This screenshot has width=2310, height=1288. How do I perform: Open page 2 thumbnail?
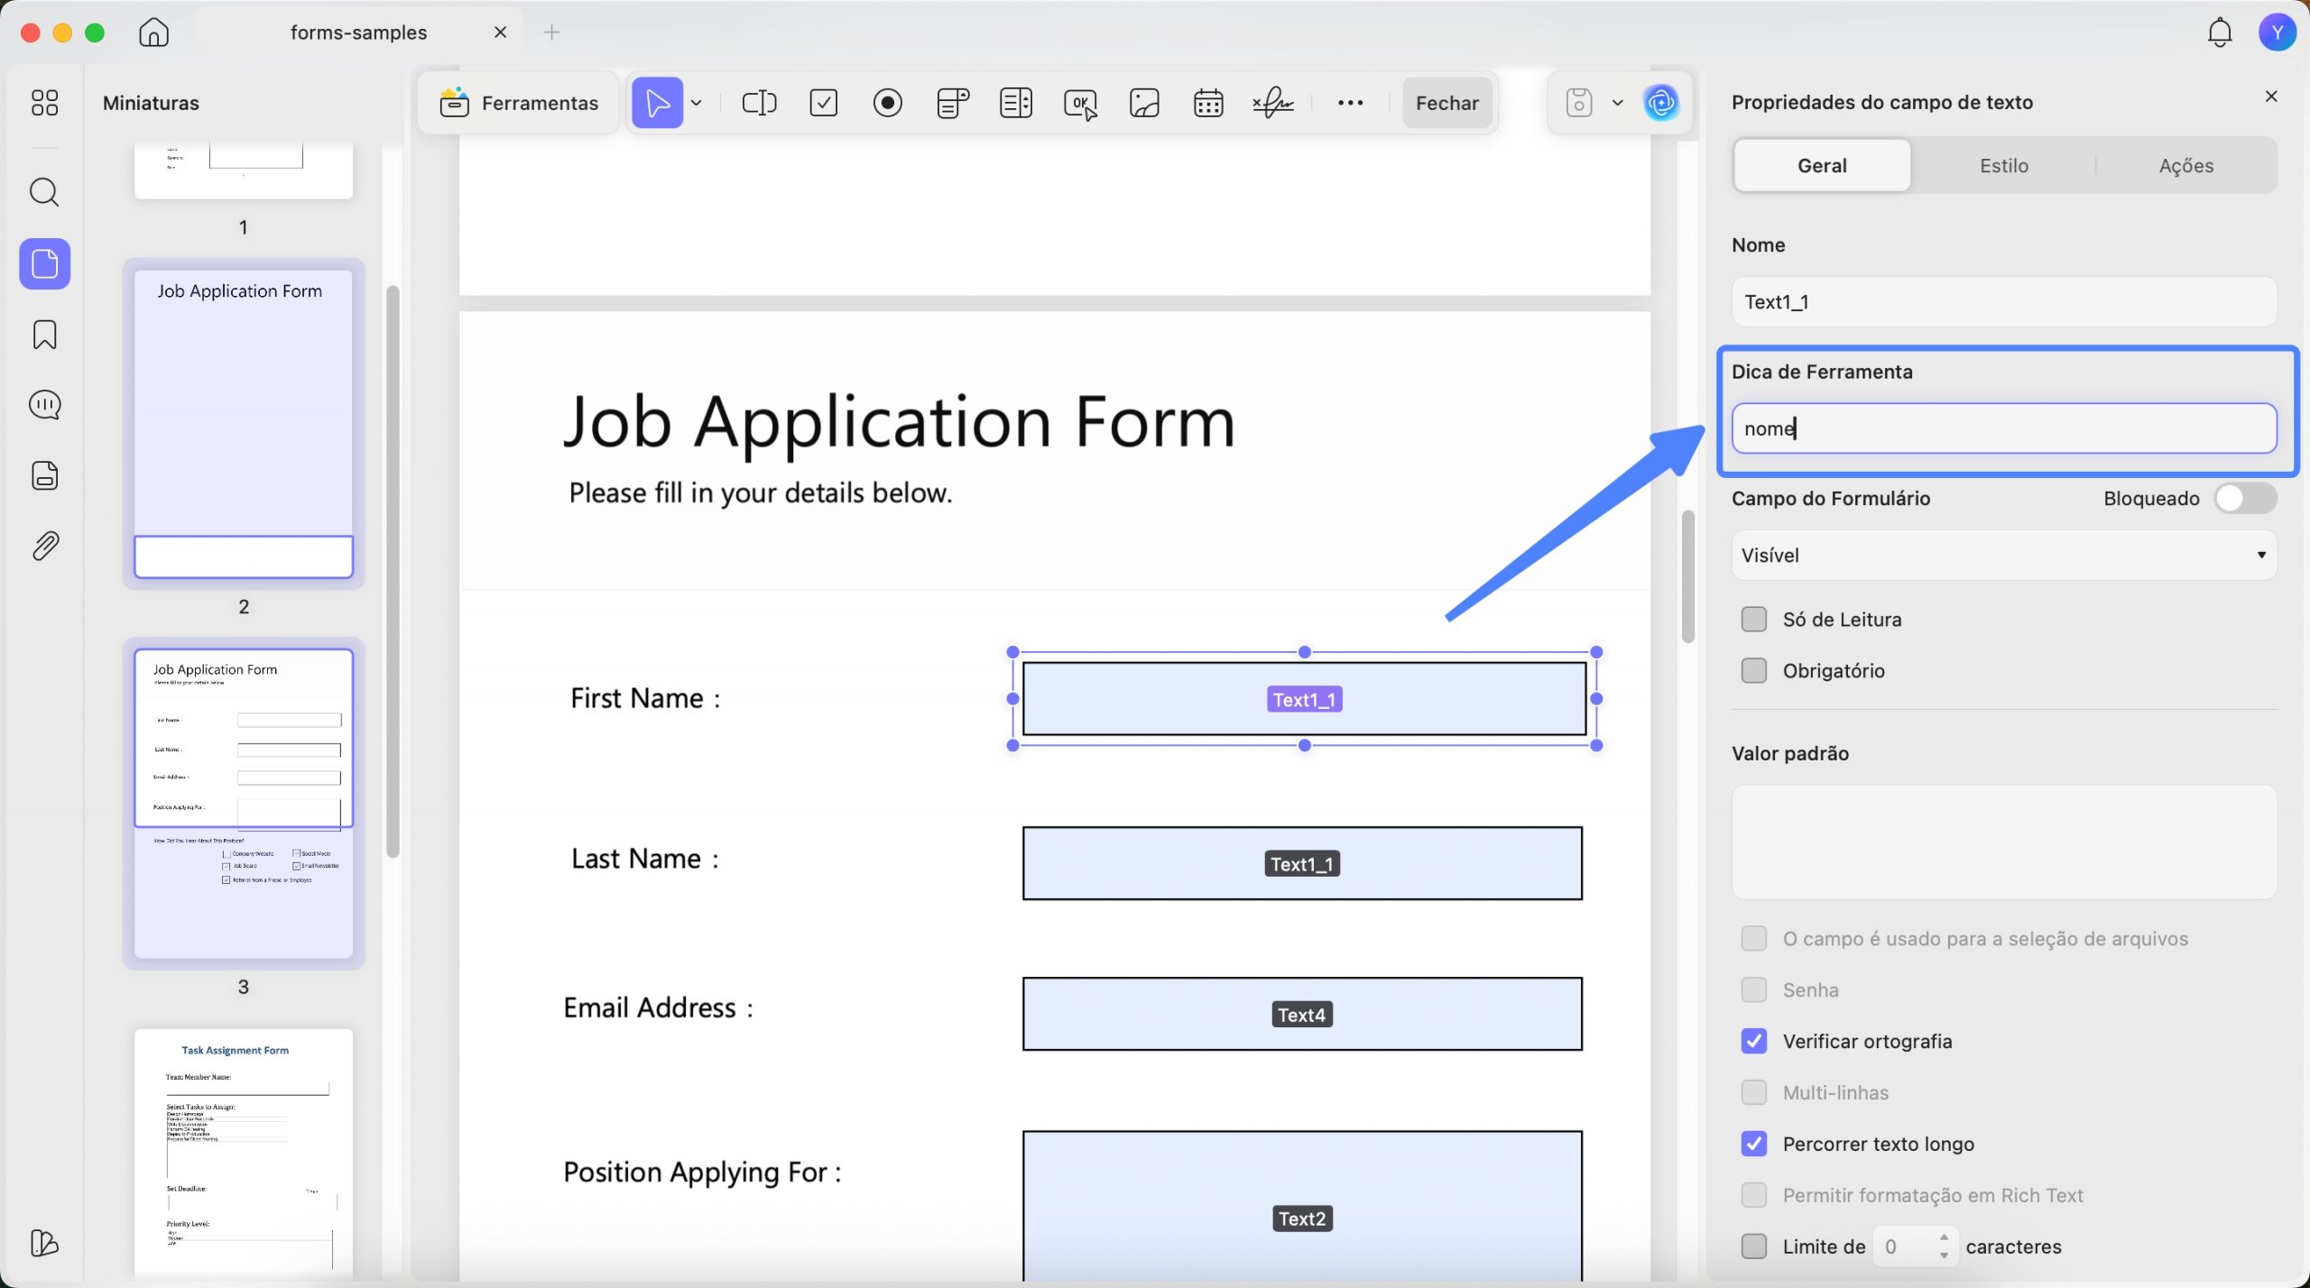tap(244, 424)
